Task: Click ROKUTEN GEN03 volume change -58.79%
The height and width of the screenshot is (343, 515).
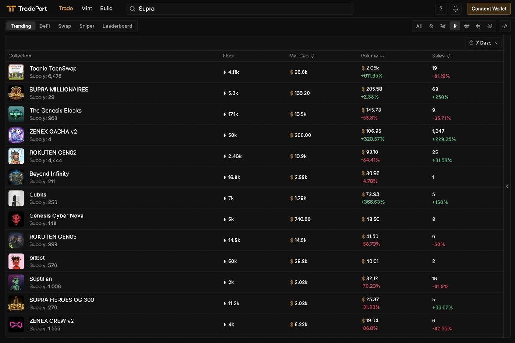Action: [x=371, y=244]
